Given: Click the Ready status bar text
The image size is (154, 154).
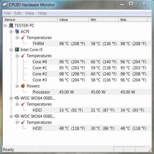Looking at the screenshot, I should [x=8, y=149].
